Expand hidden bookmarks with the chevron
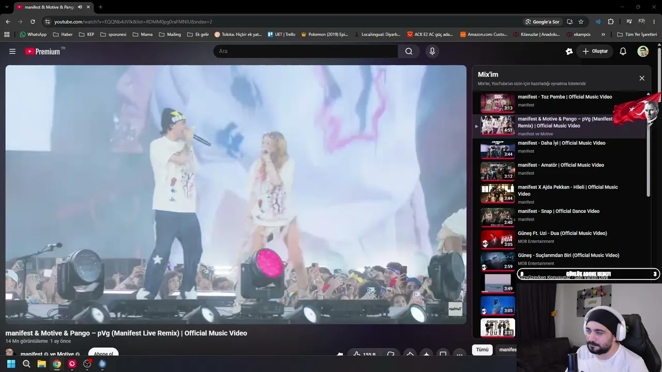Viewport: 662px width, 372px height. point(603,35)
